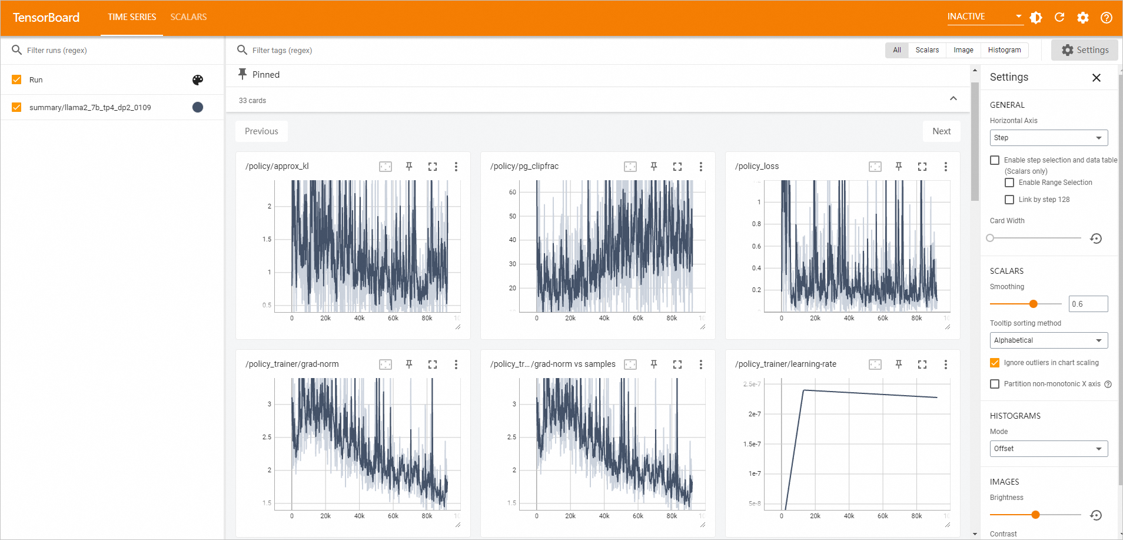Viewport: 1123px width, 540px height.
Task: Expand learning-rate chart to fullscreen
Action: coord(922,365)
